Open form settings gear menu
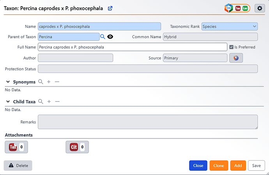The image size is (269, 175). coord(260,8)
